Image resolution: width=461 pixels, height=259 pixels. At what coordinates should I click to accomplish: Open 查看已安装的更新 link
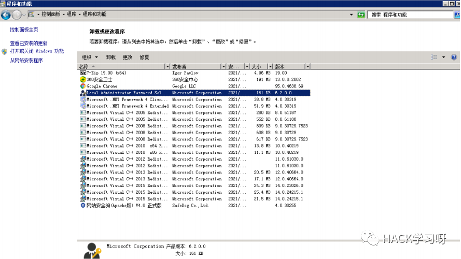pyautogui.click(x=29, y=43)
